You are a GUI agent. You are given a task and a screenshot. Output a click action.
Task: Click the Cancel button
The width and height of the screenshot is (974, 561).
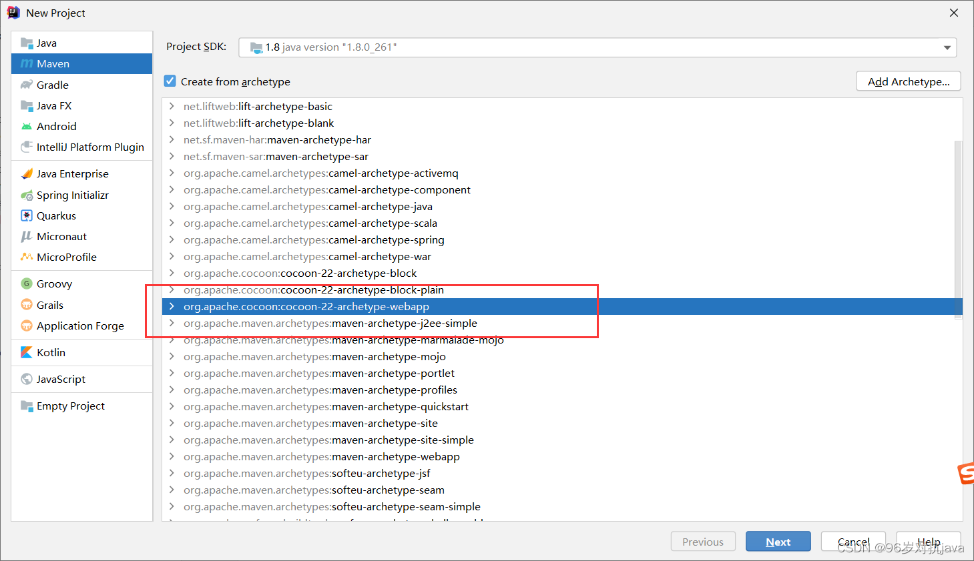coord(853,542)
